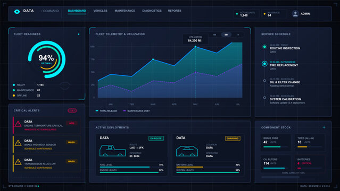Click the CHARGING status badge
The height and width of the screenshot is (191, 340).
(x=233, y=138)
